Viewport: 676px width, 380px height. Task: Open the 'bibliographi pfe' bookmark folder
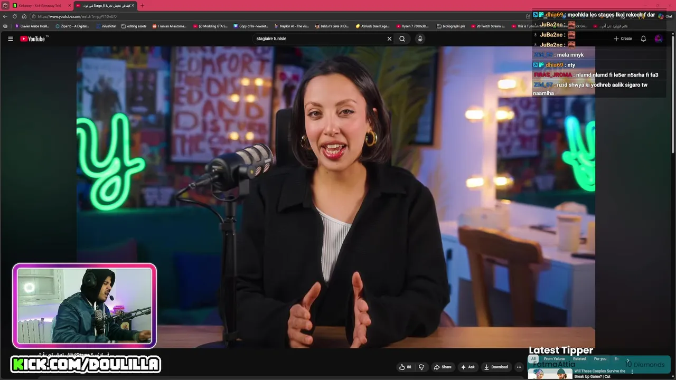coord(451,26)
